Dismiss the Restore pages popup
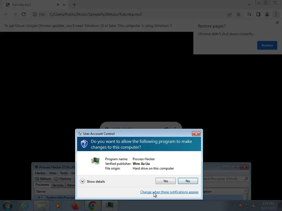 tap(277, 23)
